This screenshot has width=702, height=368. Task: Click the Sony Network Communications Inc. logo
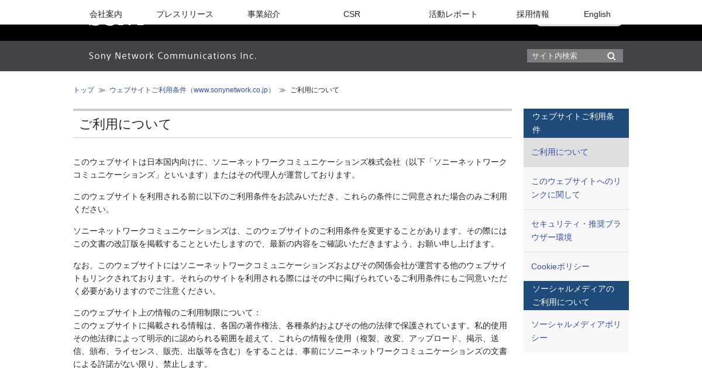173,56
